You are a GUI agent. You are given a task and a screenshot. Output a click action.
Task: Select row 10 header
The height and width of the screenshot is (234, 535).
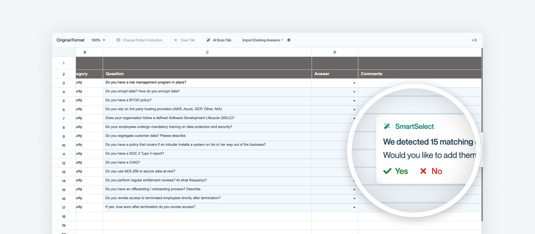coord(64,145)
